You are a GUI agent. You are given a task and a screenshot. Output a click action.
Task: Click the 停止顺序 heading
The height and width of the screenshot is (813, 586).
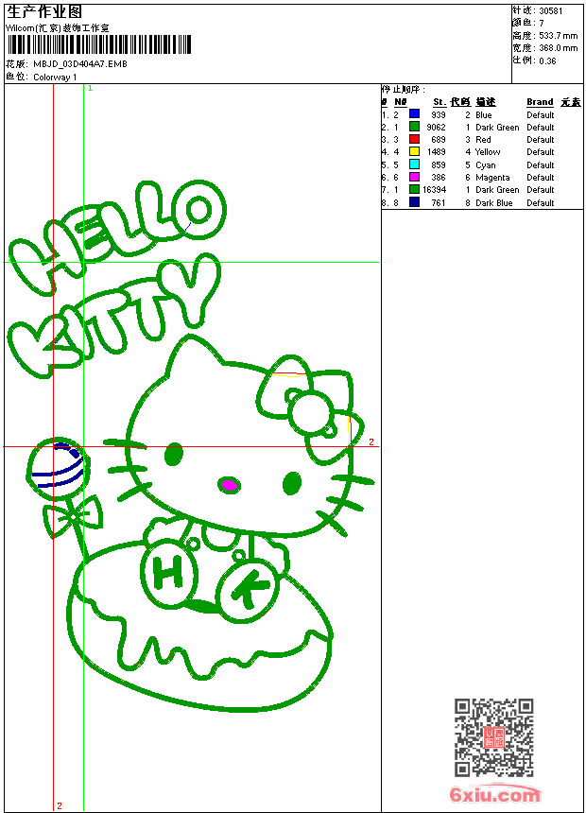point(403,90)
